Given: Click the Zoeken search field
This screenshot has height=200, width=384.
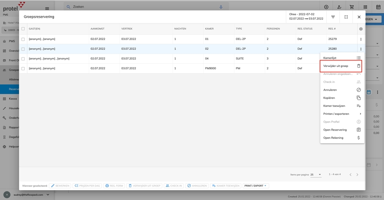Looking at the screenshot, I should 141,7.
